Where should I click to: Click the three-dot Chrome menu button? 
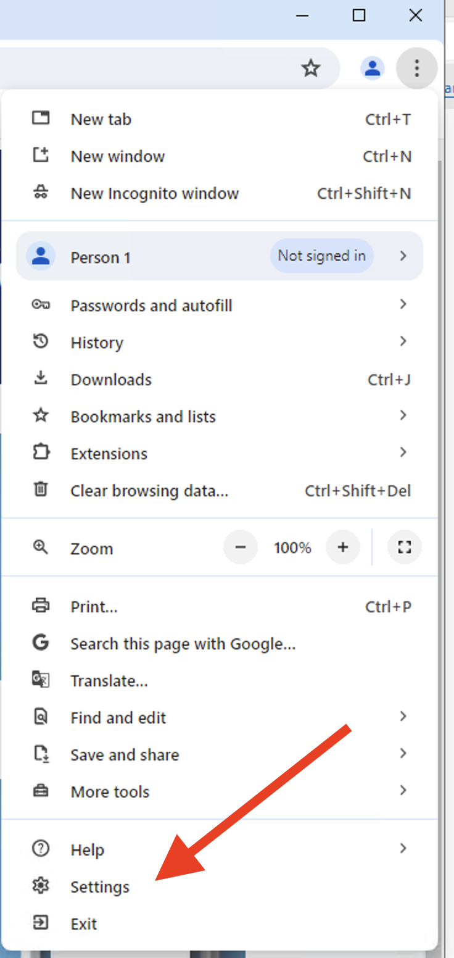416,68
